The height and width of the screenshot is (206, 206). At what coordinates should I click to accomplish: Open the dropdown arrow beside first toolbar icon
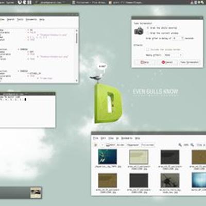[x=102, y=145]
